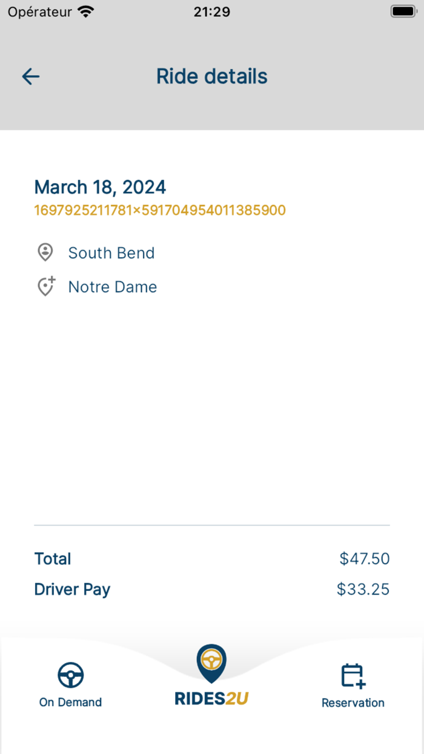Select the South Bend pickup text
Screen dimensions: 424x754
[x=111, y=253]
